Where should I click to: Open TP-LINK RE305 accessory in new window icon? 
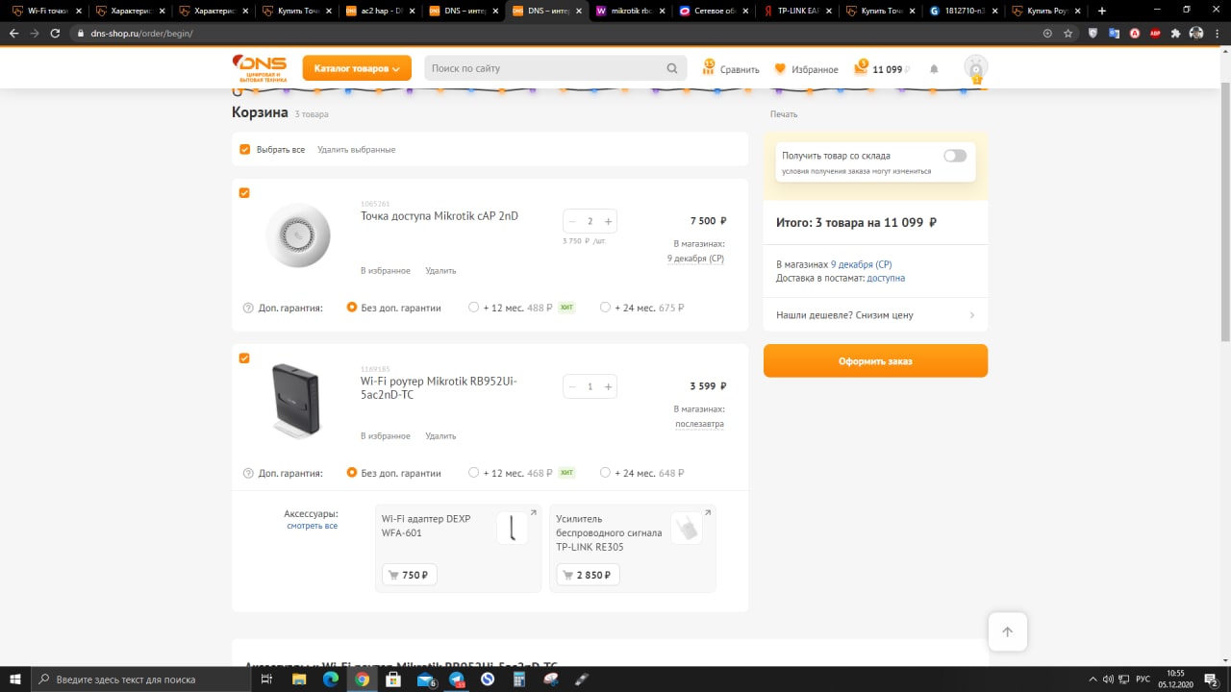click(708, 513)
